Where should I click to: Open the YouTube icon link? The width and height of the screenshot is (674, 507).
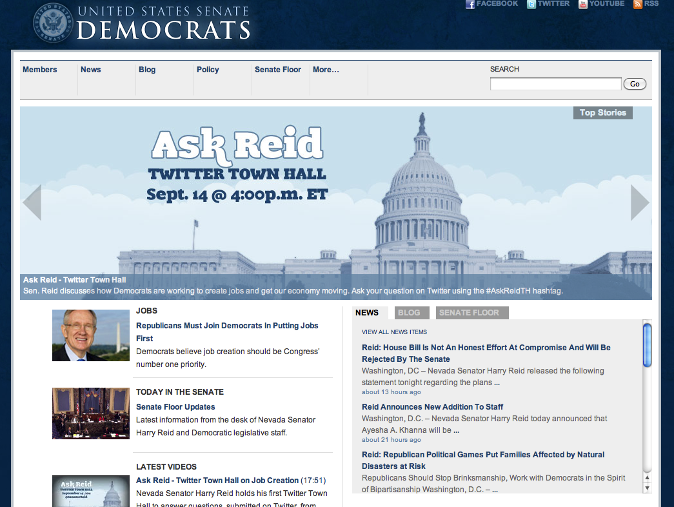point(583,4)
